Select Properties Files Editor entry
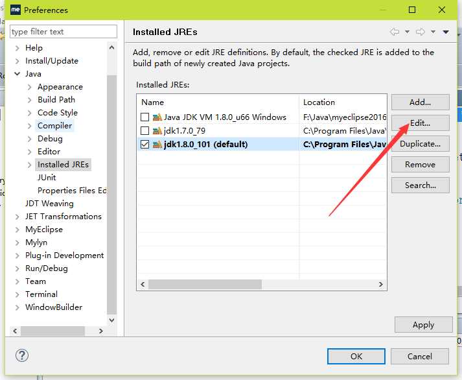462x380 pixels. point(72,191)
